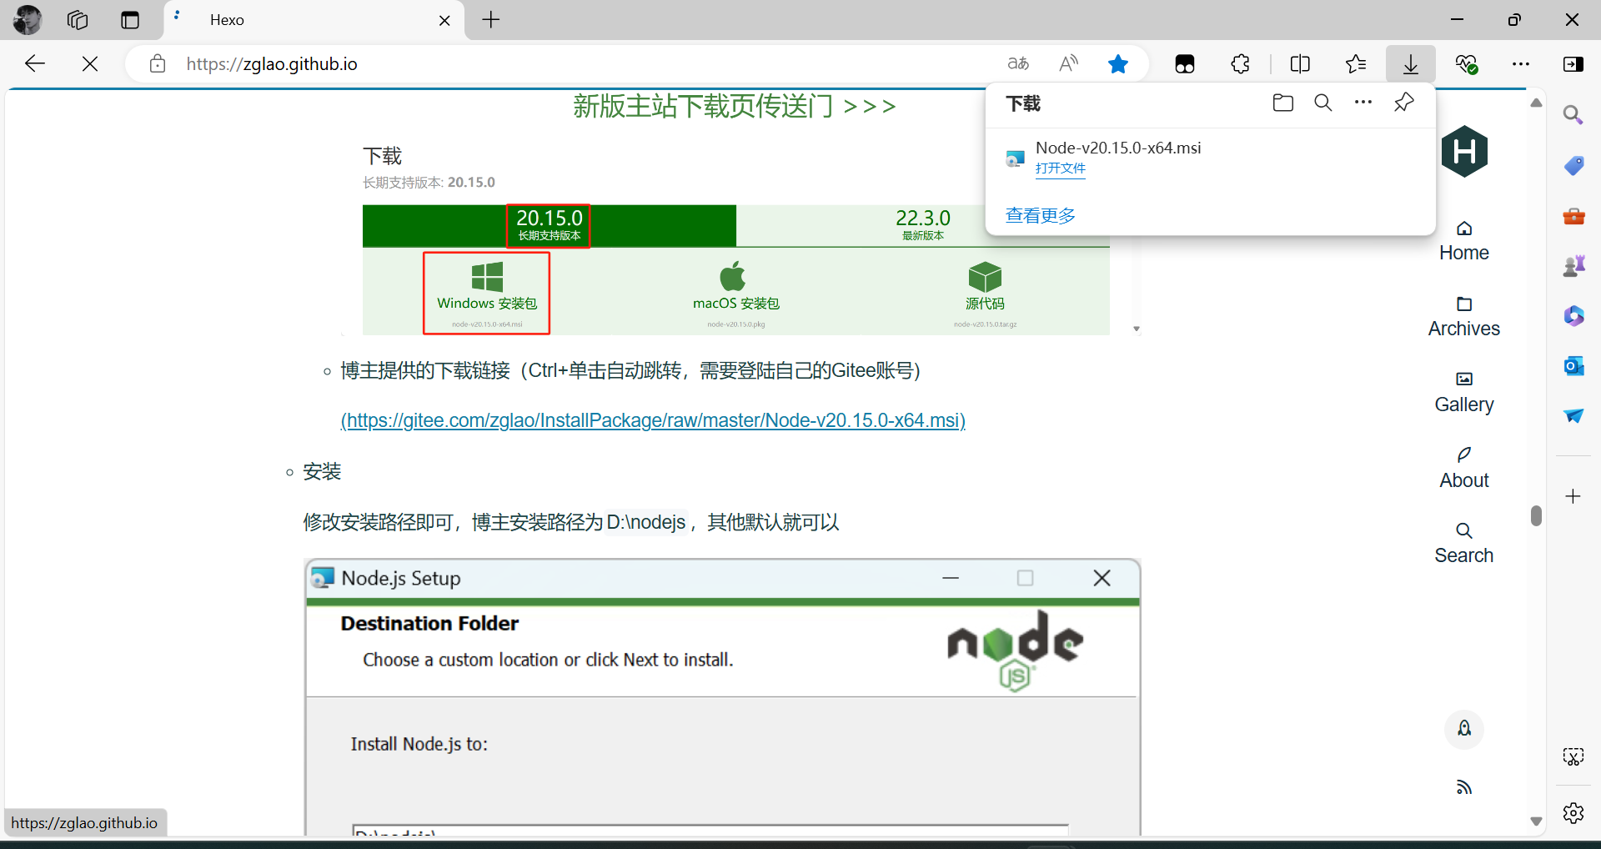Image resolution: width=1601 pixels, height=849 pixels.
Task: Toggle the Downloads toolbar button
Action: [x=1411, y=63]
